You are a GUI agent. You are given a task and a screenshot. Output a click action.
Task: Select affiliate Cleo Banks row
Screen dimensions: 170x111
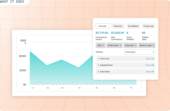tap(126, 71)
